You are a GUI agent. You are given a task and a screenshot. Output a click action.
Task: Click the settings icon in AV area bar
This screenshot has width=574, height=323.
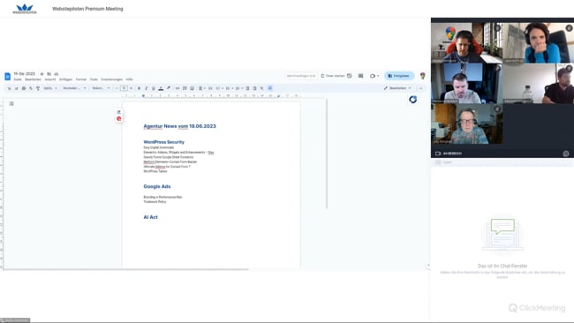pyautogui.click(x=566, y=154)
